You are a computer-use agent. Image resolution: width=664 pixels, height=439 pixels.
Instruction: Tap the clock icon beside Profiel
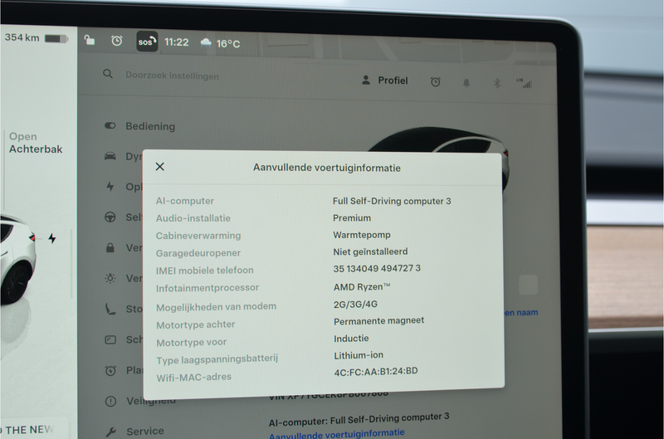tap(435, 81)
